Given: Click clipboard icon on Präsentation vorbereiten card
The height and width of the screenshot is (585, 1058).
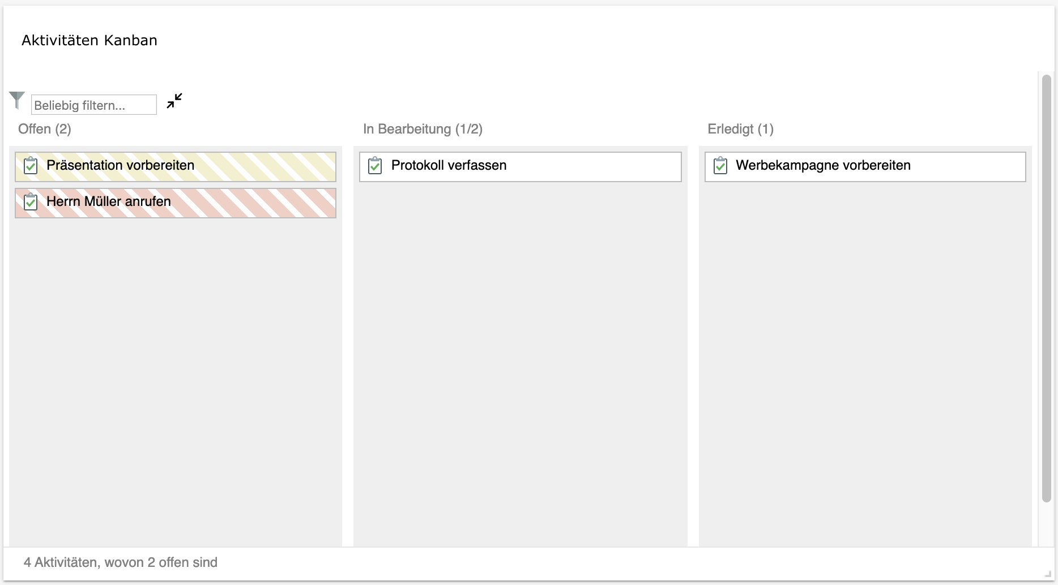Looking at the screenshot, I should point(31,166).
